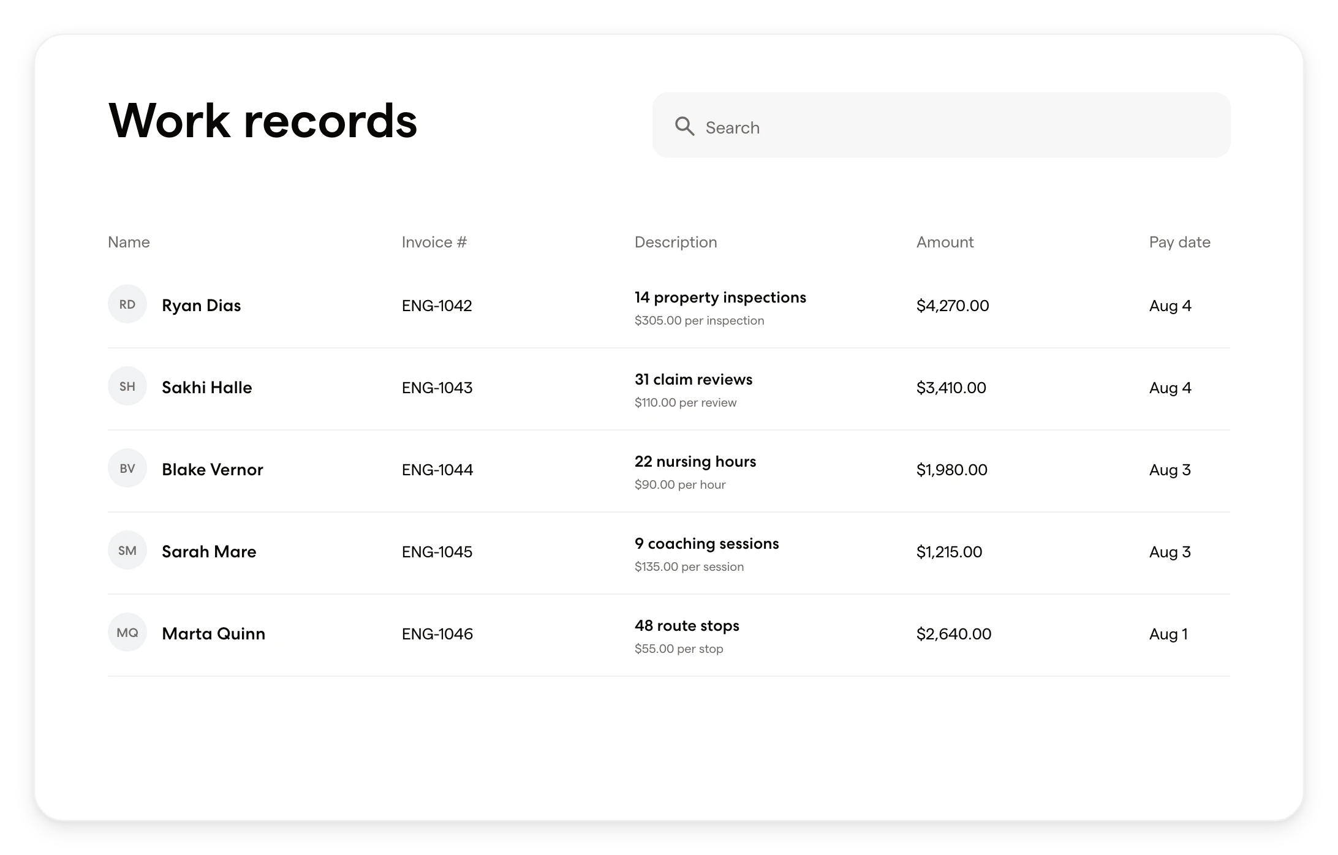Viewport: 1338px width, 855px height.
Task: Select the name Sarah Mare
Action: [209, 552]
